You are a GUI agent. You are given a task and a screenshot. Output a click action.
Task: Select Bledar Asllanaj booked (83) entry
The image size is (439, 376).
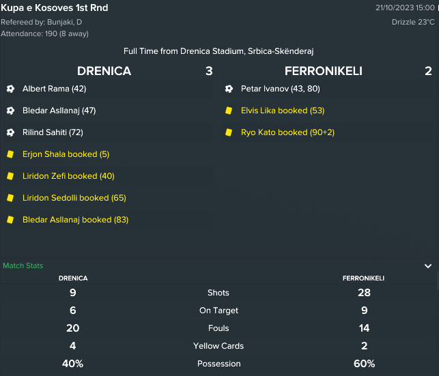tap(75, 220)
